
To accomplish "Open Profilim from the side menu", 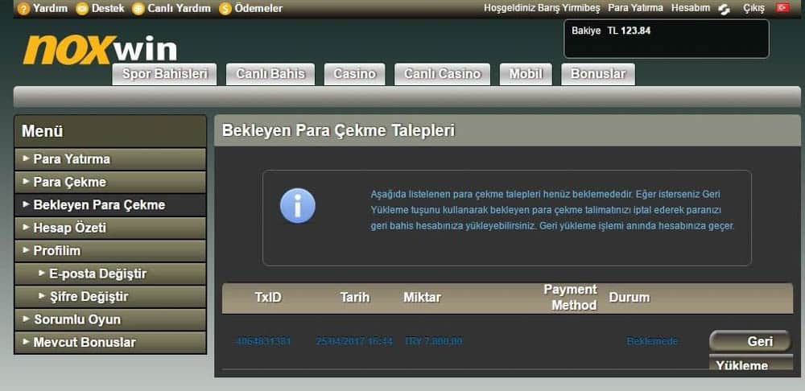I will click(x=110, y=251).
